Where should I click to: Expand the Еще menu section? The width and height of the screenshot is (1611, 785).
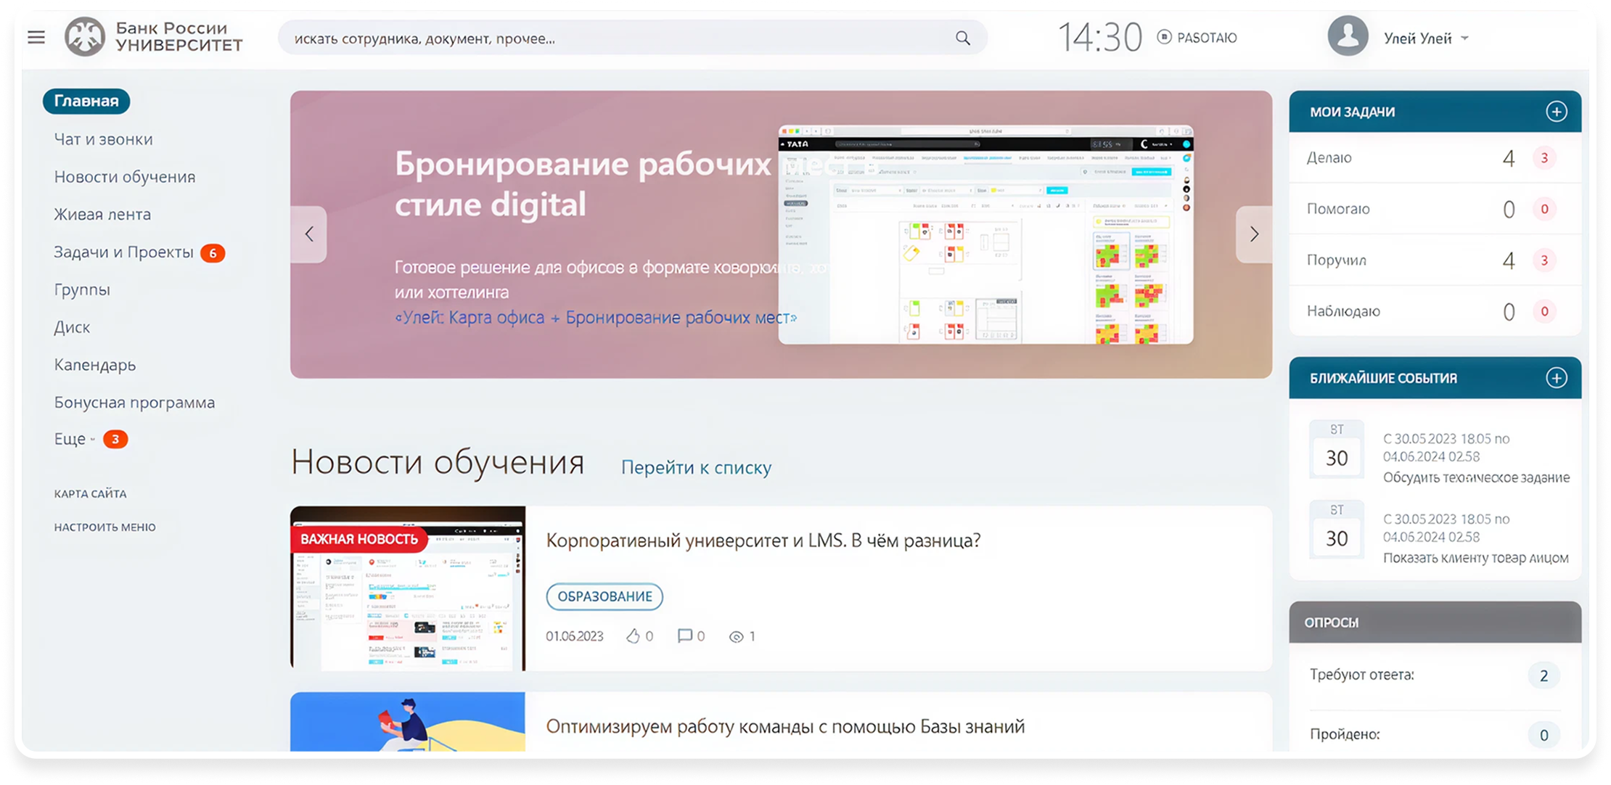(x=75, y=439)
